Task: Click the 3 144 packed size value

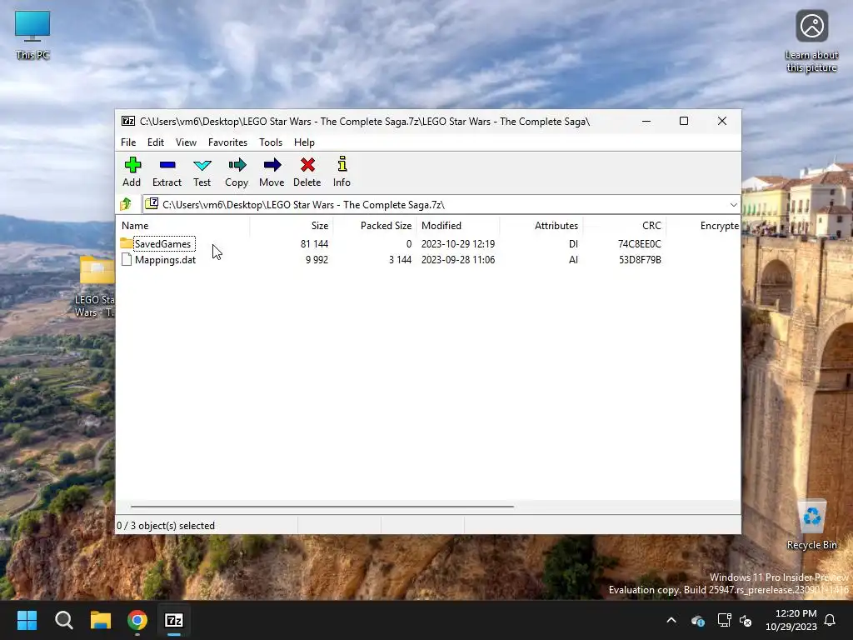Action: point(400,260)
